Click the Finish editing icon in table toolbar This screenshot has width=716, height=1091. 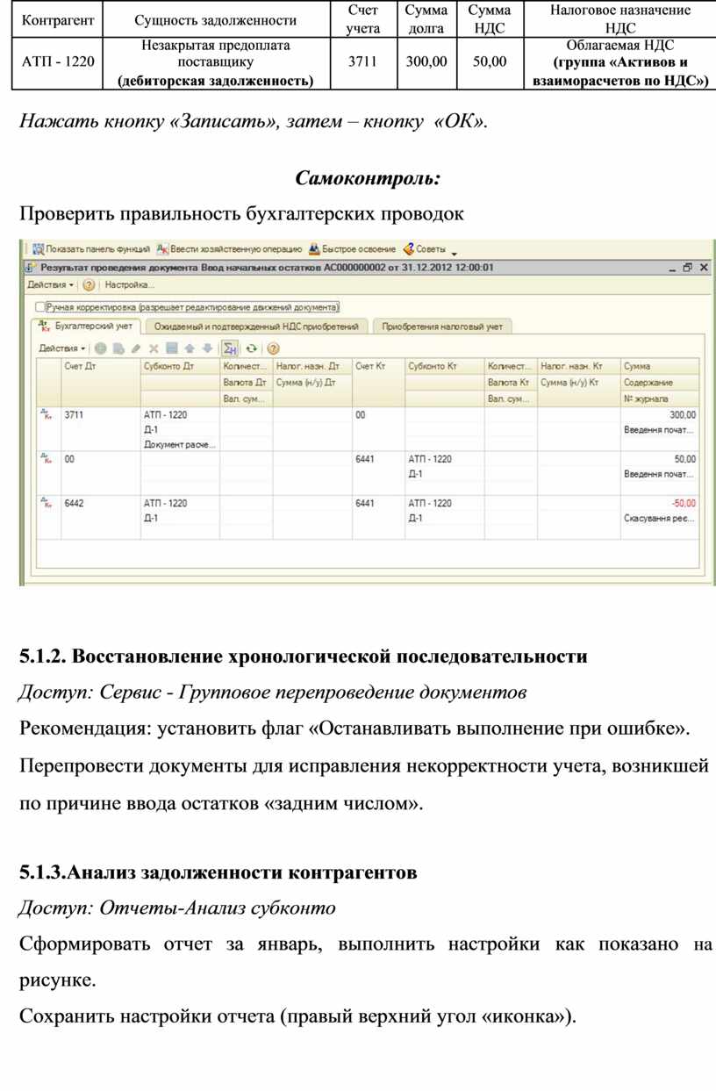tap(172, 348)
